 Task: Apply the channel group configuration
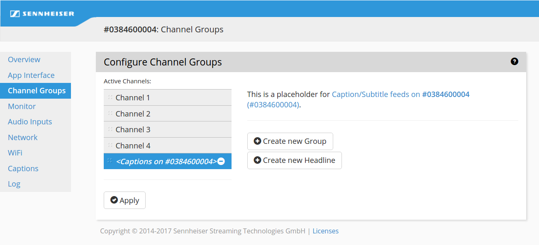click(124, 200)
